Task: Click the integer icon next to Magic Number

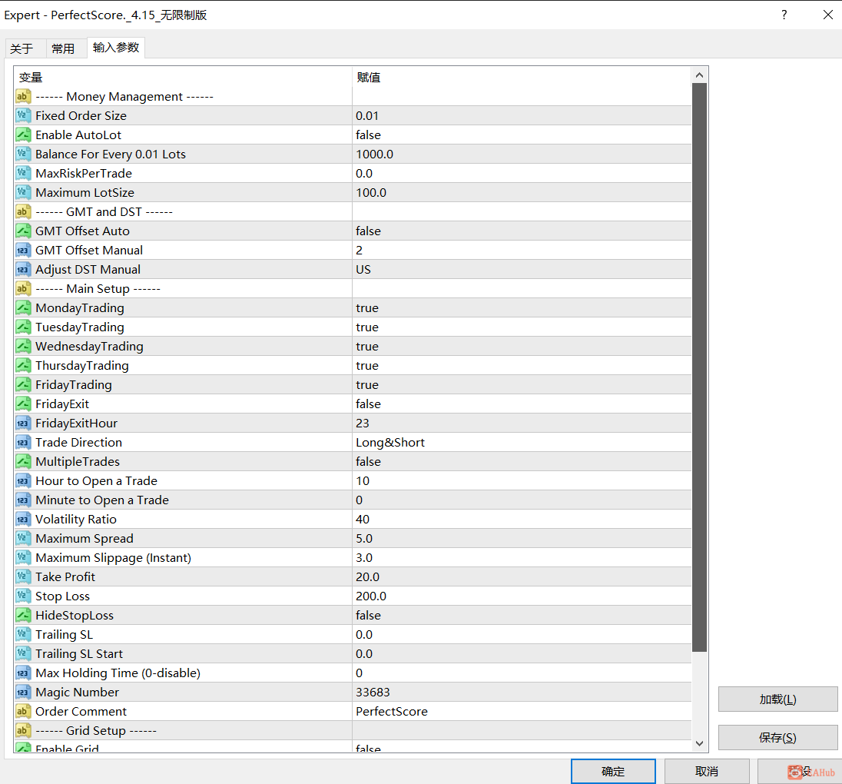Action: (23, 692)
